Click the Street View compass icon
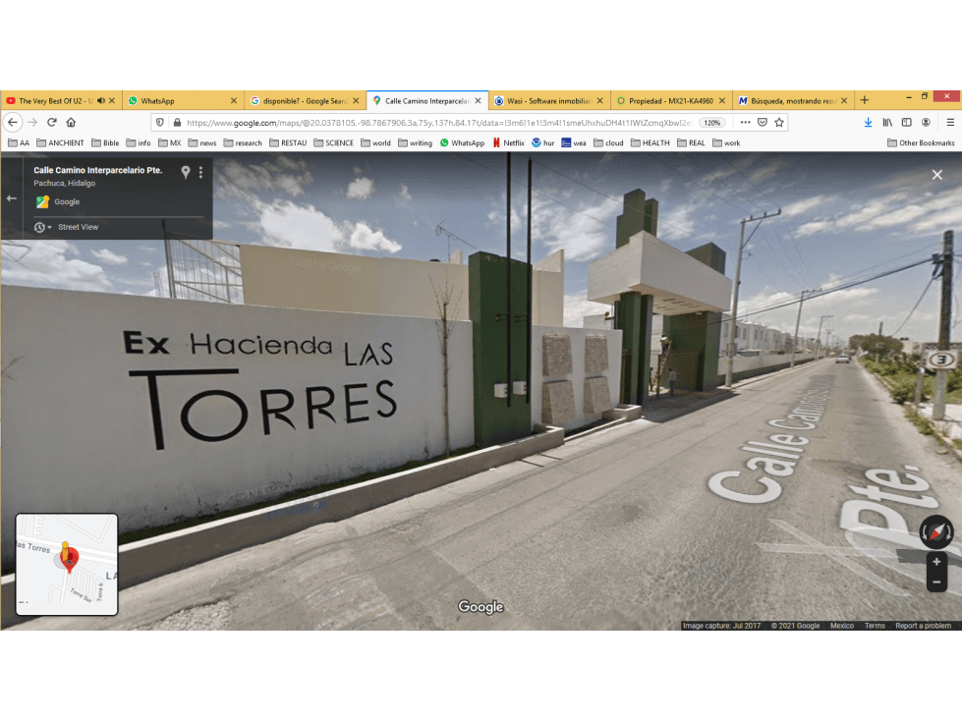The height and width of the screenshot is (721, 962). (x=936, y=531)
